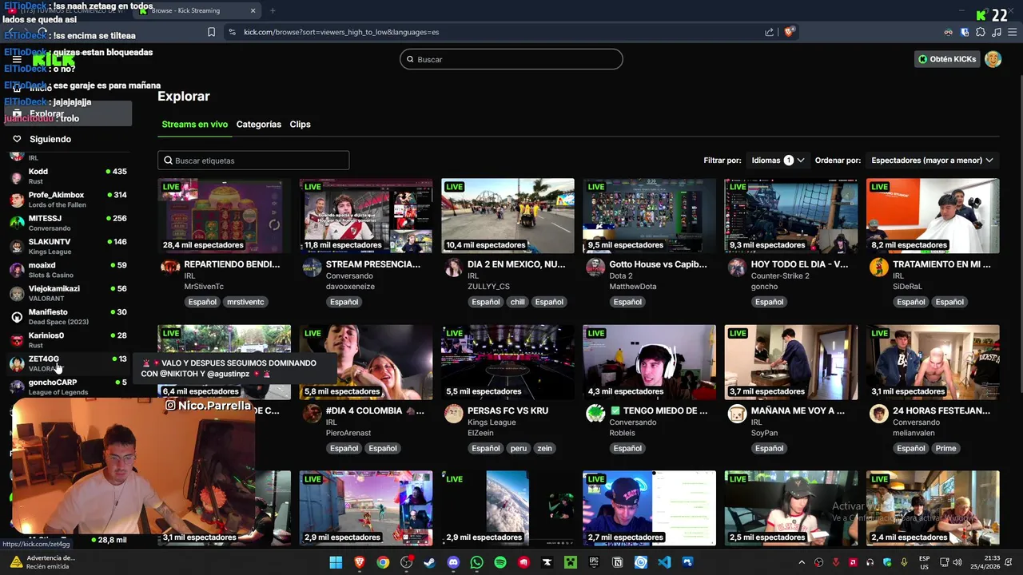Open the browser extensions puzzle icon
Image resolution: width=1023 pixels, height=575 pixels.
tap(981, 32)
